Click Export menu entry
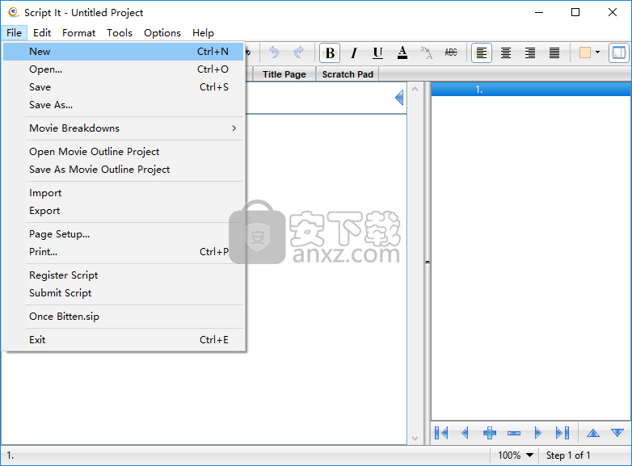 124,211
